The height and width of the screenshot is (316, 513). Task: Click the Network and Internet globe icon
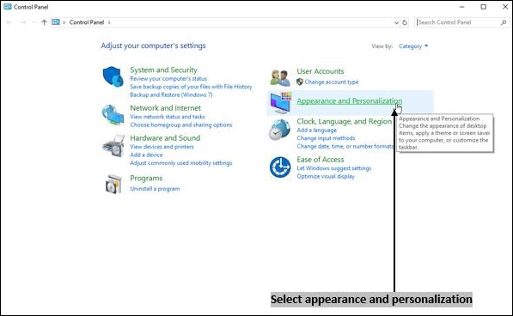click(x=113, y=114)
